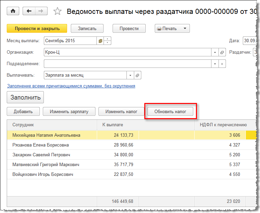Open the Заполнение всеми причитающимися суммами link

[71, 86]
